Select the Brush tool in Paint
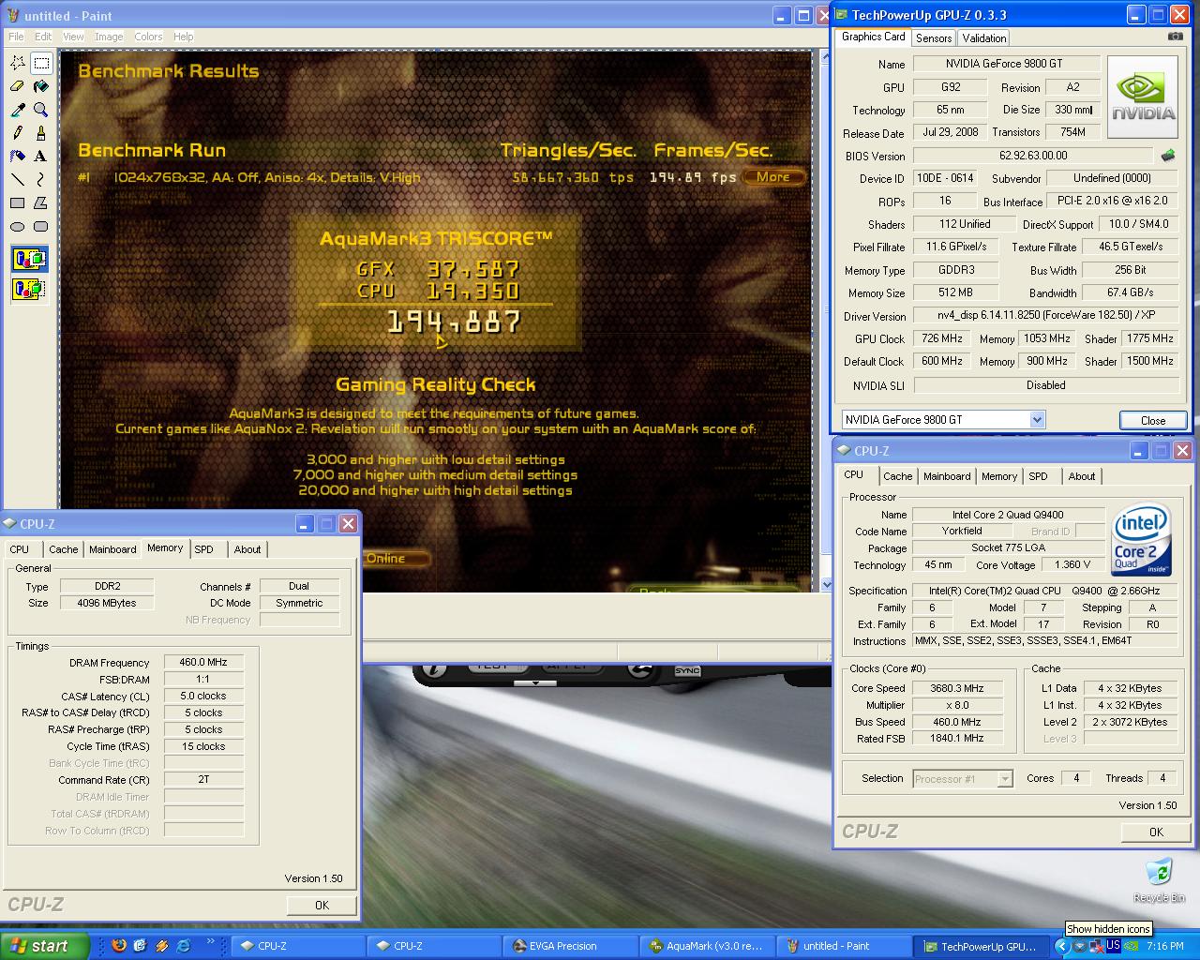 point(41,133)
